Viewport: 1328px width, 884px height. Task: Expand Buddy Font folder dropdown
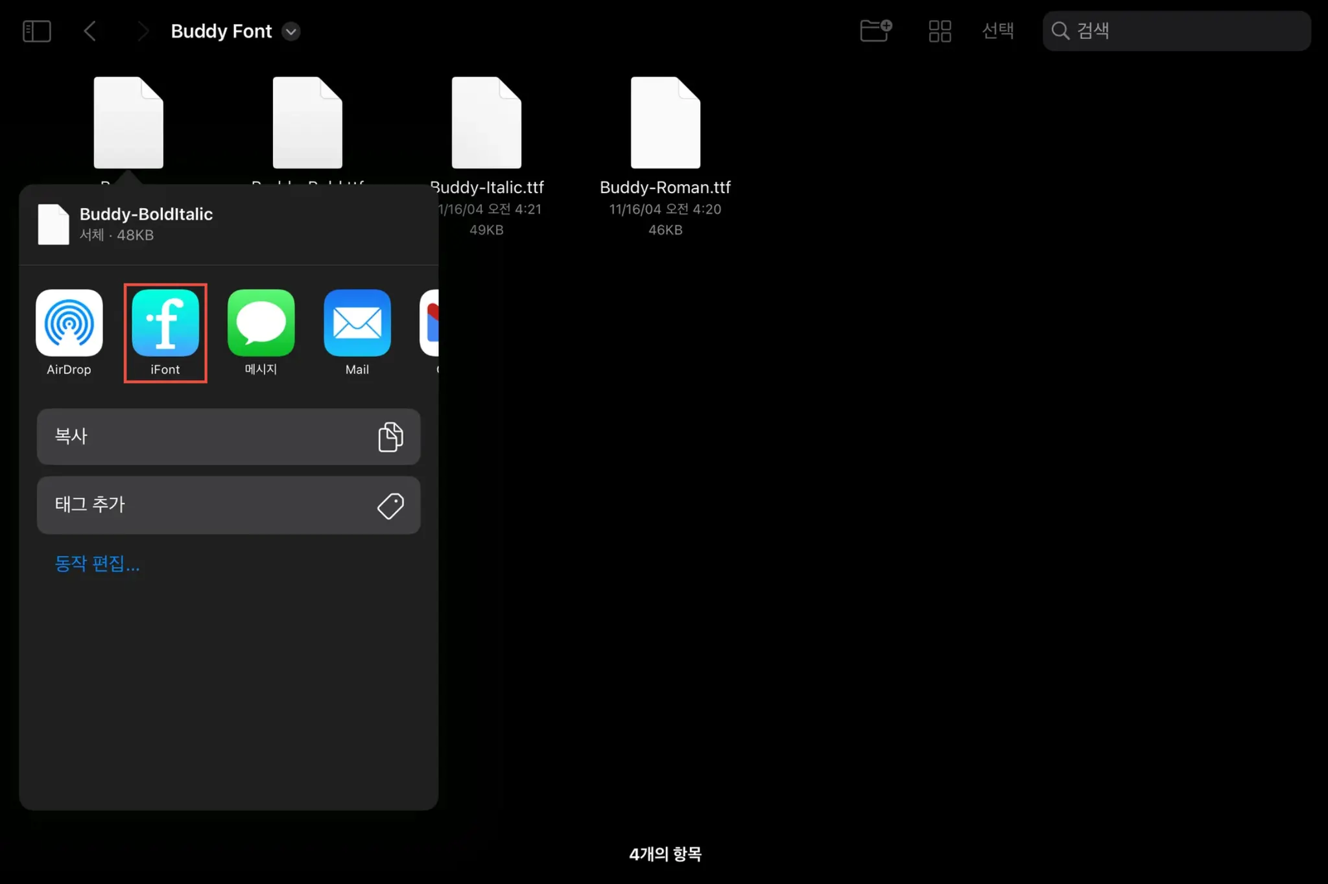(291, 32)
